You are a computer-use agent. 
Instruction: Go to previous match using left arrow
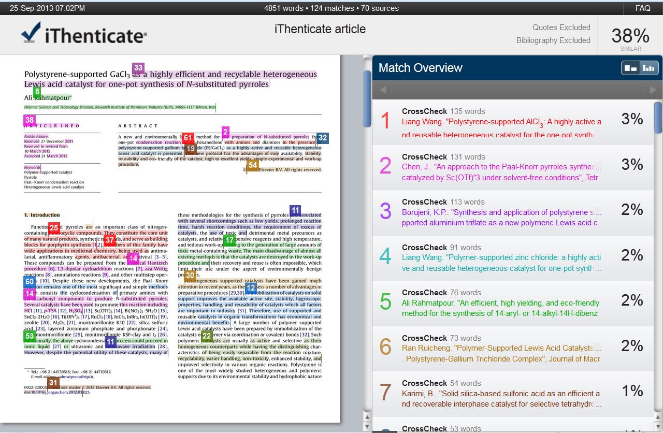pyautogui.click(x=383, y=90)
